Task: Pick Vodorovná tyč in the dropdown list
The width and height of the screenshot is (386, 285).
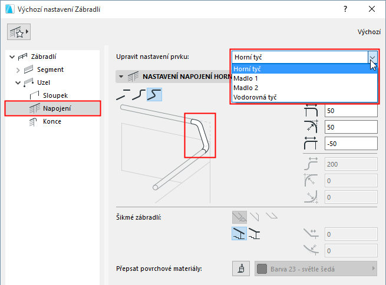Action: [x=255, y=97]
